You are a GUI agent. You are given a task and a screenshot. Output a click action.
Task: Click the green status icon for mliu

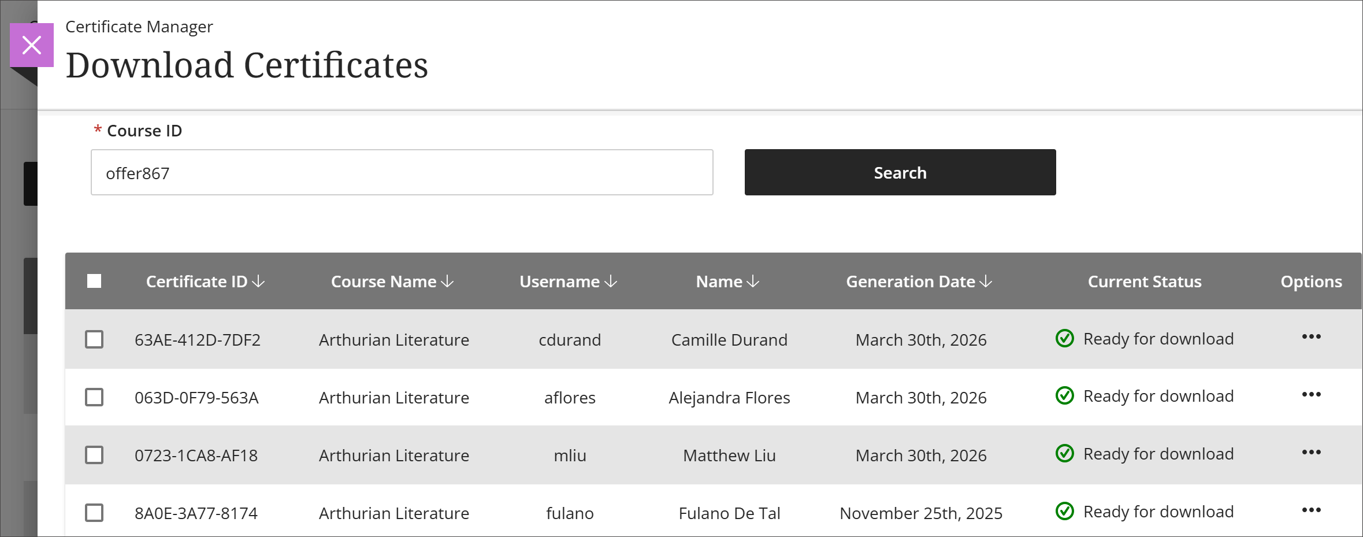(1065, 454)
